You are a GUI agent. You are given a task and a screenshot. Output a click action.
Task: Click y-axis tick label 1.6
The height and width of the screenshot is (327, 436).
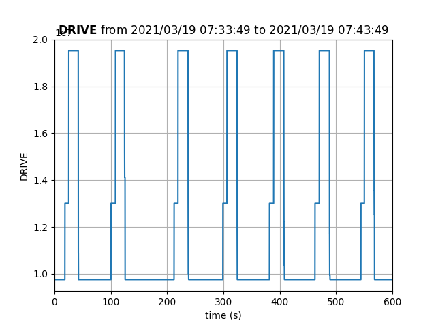click(40, 134)
